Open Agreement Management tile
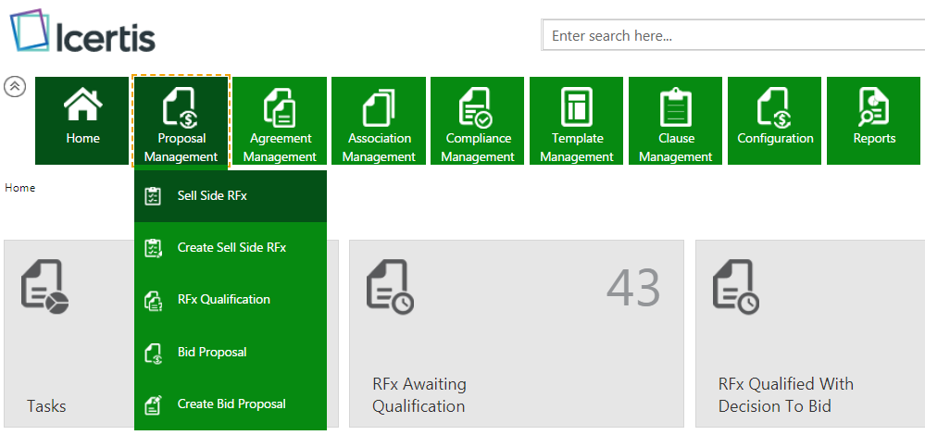Image resolution: width=925 pixels, height=435 pixels. coord(280,120)
